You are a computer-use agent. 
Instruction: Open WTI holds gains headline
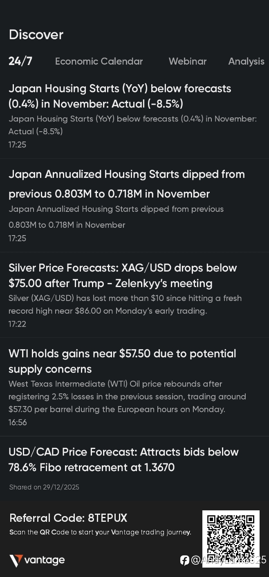tap(122, 361)
